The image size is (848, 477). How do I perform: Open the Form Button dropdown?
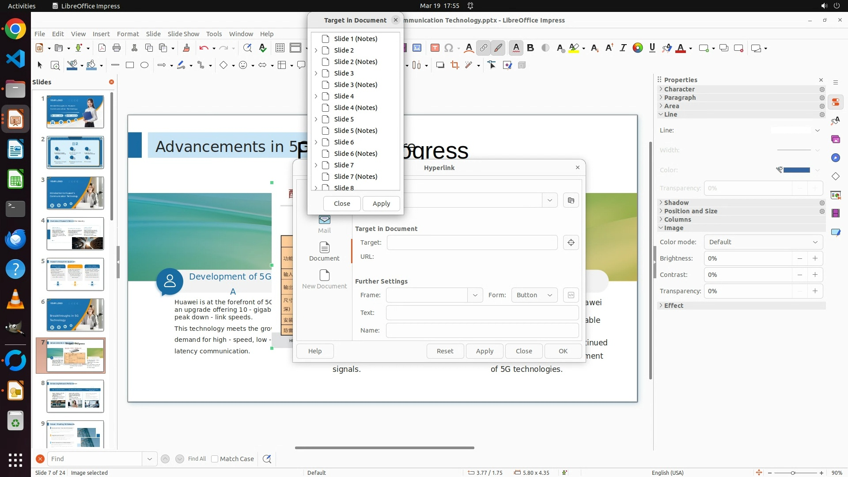534,295
